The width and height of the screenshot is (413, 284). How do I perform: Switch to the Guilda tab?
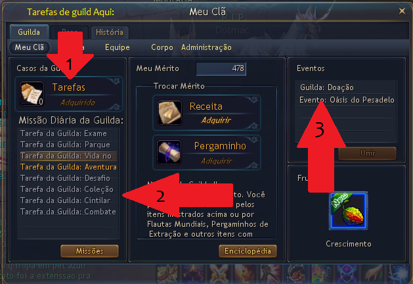click(x=29, y=32)
